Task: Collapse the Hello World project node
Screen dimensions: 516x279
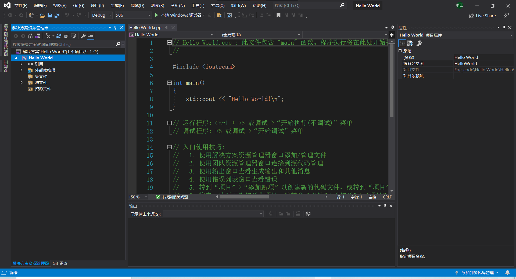Action: 16,58
